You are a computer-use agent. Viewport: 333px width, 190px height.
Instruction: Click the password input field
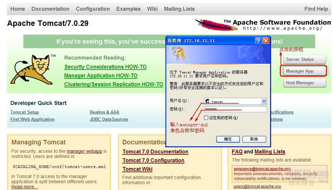pyautogui.click(x=235, y=109)
